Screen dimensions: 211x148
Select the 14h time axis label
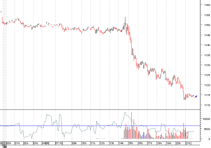click(121, 143)
